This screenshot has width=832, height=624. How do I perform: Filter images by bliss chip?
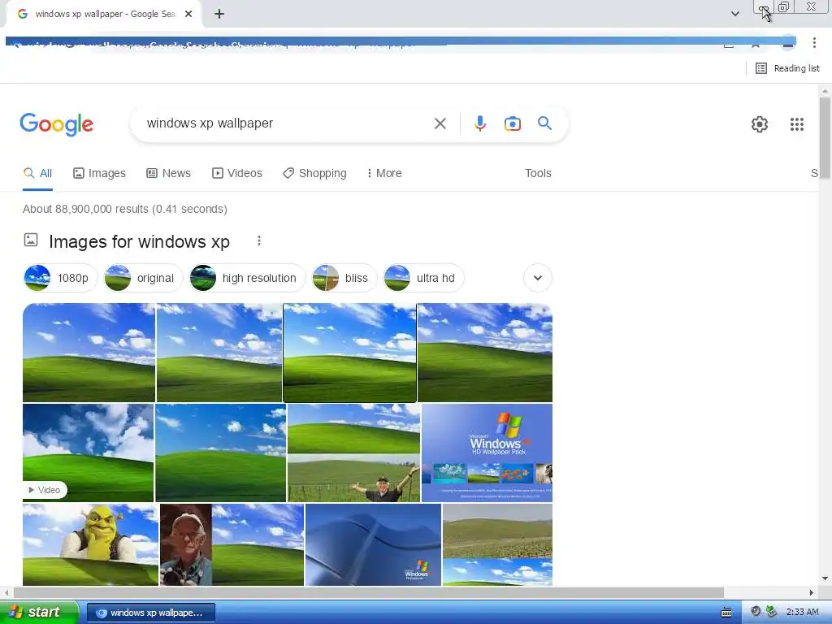point(344,278)
